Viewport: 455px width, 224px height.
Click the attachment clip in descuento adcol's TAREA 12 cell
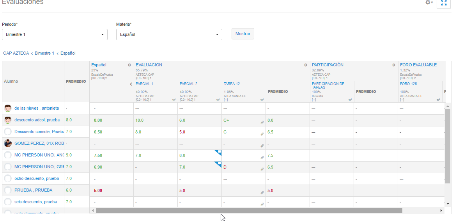(262, 122)
